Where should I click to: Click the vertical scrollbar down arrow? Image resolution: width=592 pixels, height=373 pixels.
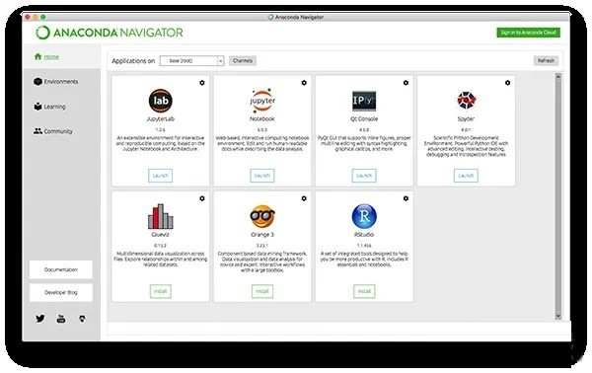[558, 315]
